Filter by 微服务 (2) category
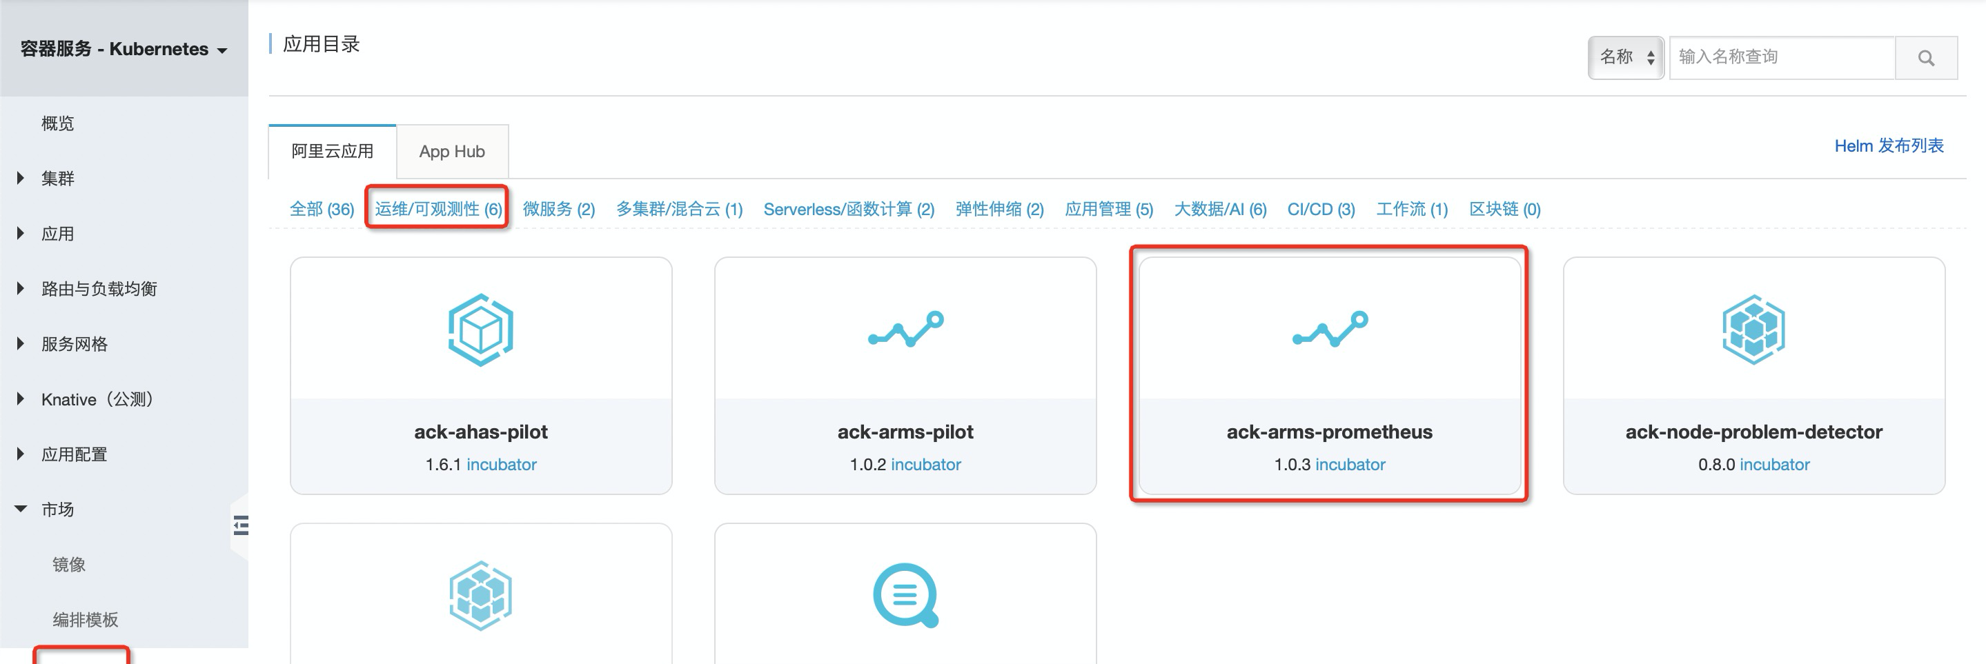The width and height of the screenshot is (1986, 664). pyautogui.click(x=559, y=209)
